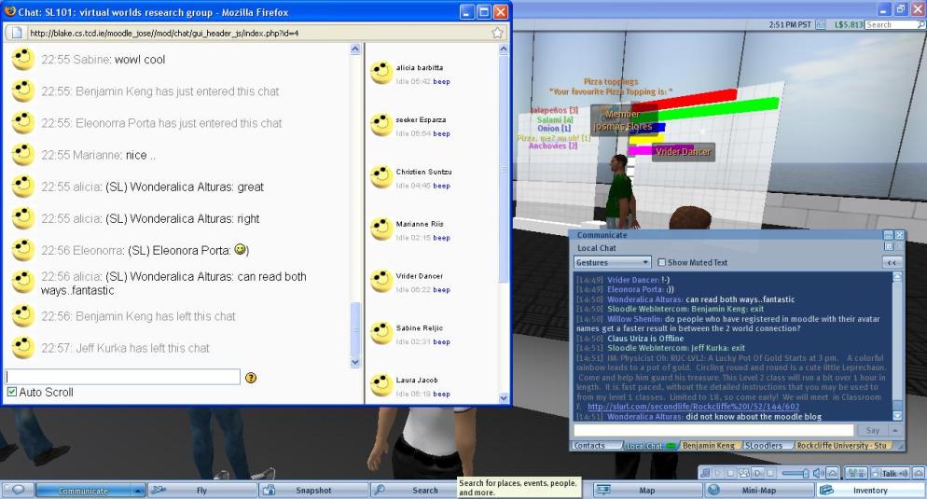Enable the Show Muted Text checkbox
This screenshot has width=927, height=499.
pos(662,263)
